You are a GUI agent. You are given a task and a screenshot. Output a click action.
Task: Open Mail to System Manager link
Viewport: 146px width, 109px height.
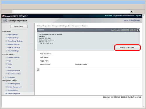click(132, 20)
